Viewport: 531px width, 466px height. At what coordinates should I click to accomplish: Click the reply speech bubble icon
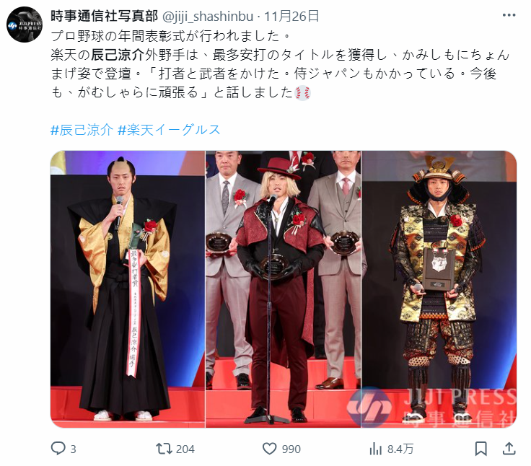58,449
